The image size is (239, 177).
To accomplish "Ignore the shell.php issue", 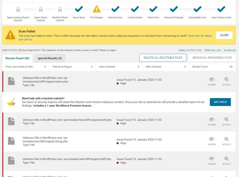I will tap(212, 121).
